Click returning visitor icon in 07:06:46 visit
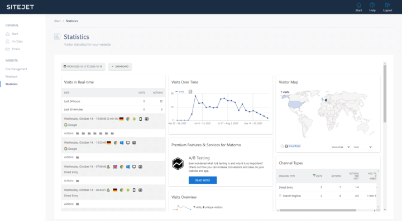This screenshot has width=402, height=221. [x=108, y=167]
